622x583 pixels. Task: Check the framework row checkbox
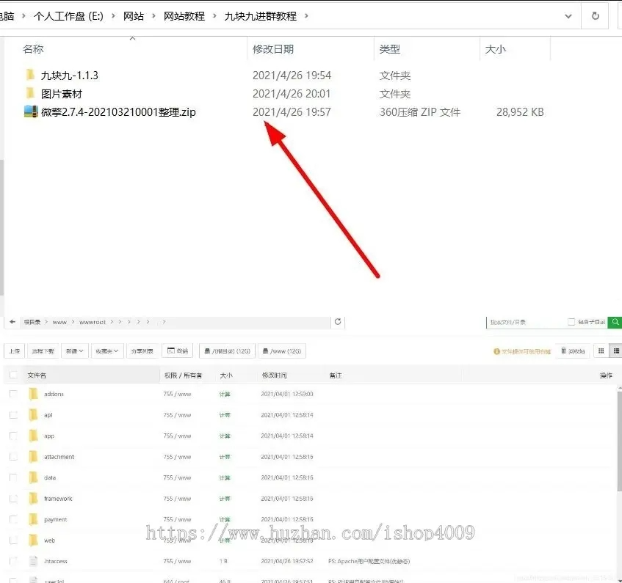click(x=13, y=498)
